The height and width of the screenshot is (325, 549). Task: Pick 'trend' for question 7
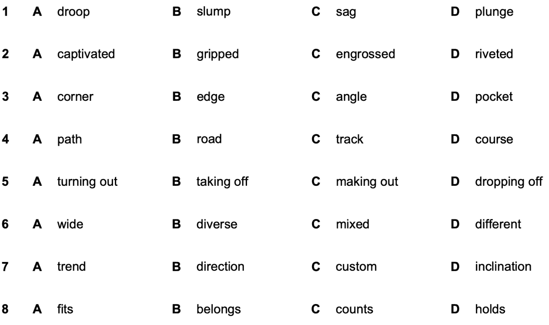[x=72, y=267]
